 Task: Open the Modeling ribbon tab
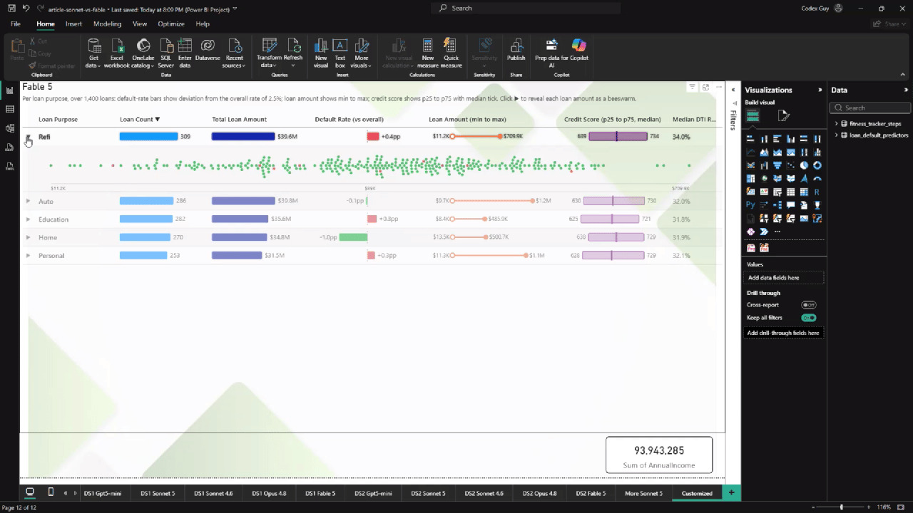click(x=108, y=24)
